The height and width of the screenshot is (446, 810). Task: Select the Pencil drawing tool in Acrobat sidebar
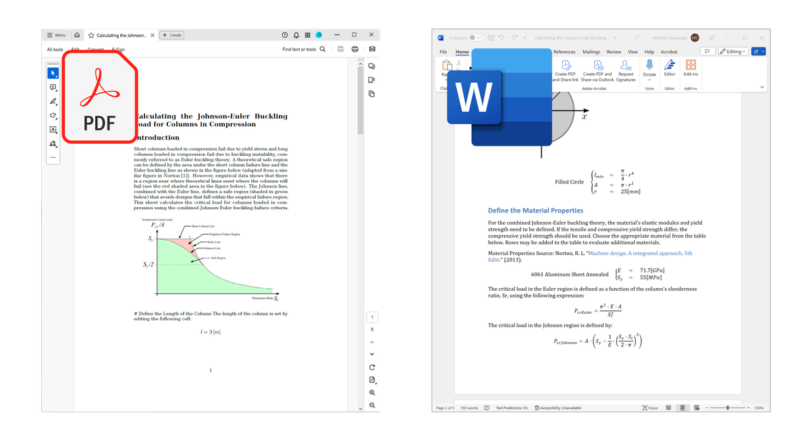pos(53,101)
